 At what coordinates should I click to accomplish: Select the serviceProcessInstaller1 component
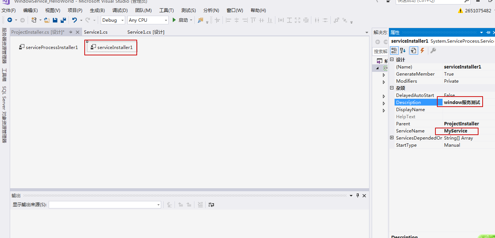pos(48,47)
